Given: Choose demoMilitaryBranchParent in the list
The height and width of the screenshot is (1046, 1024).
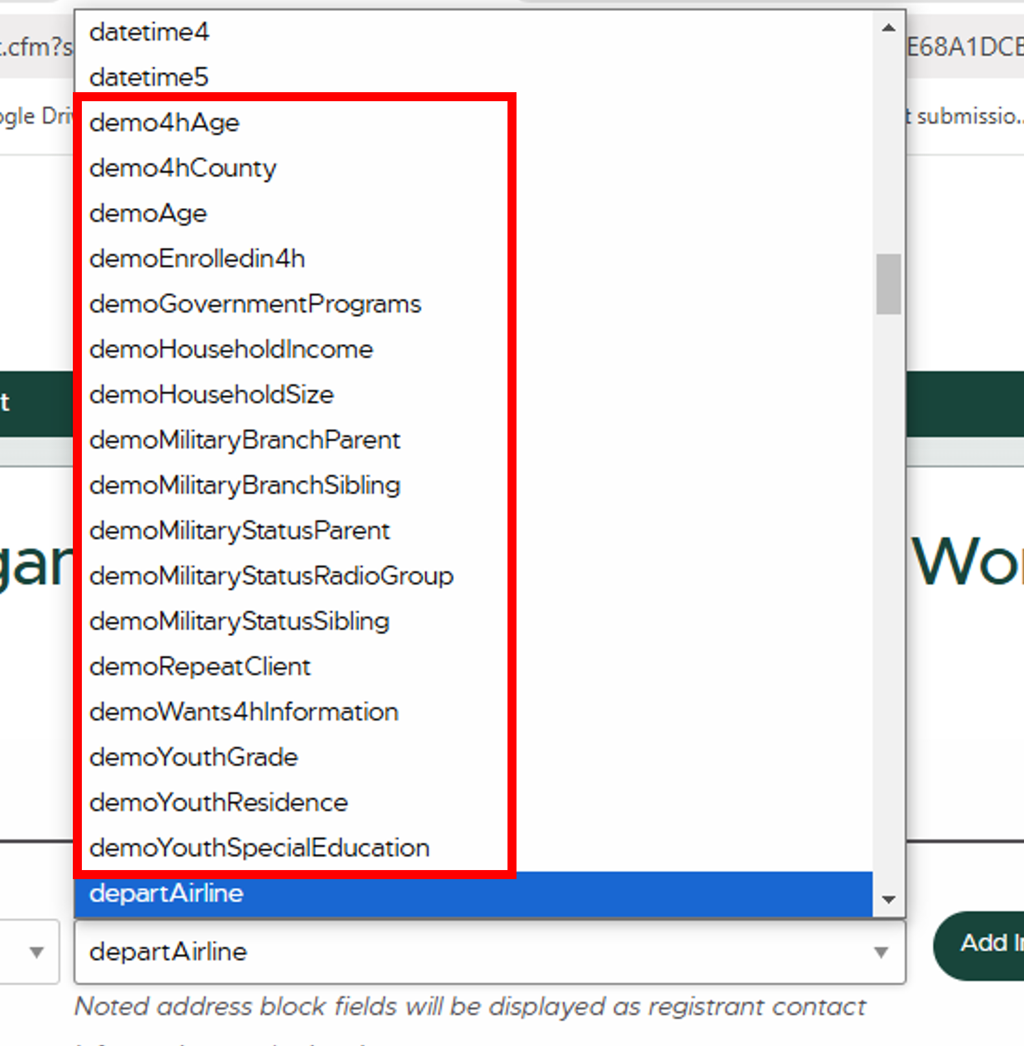Looking at the screenshot, I should tap(245, 440).
